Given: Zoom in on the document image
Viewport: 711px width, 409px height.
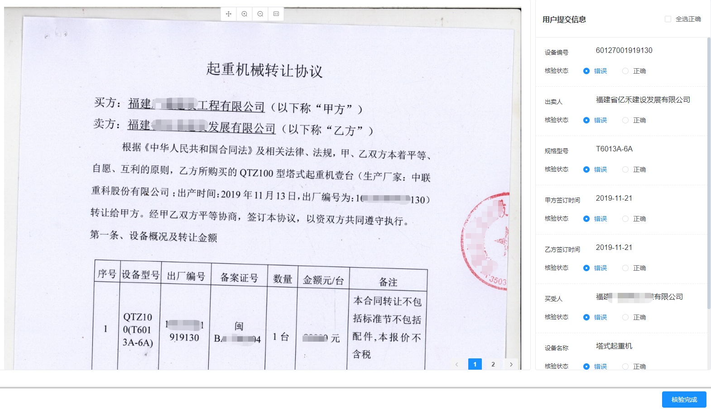Looking at the screenshot, I should (245, 14).
